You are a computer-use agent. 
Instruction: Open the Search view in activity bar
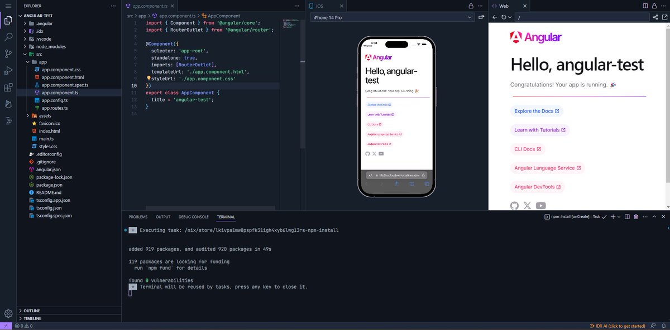coord(8,37)
